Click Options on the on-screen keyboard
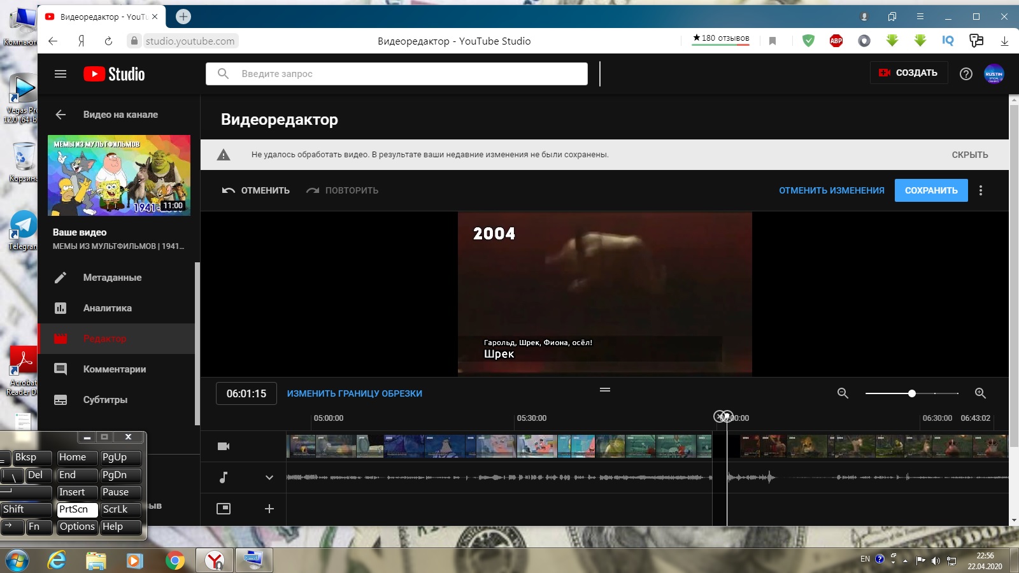1019x573 pixels. point(77,527)
